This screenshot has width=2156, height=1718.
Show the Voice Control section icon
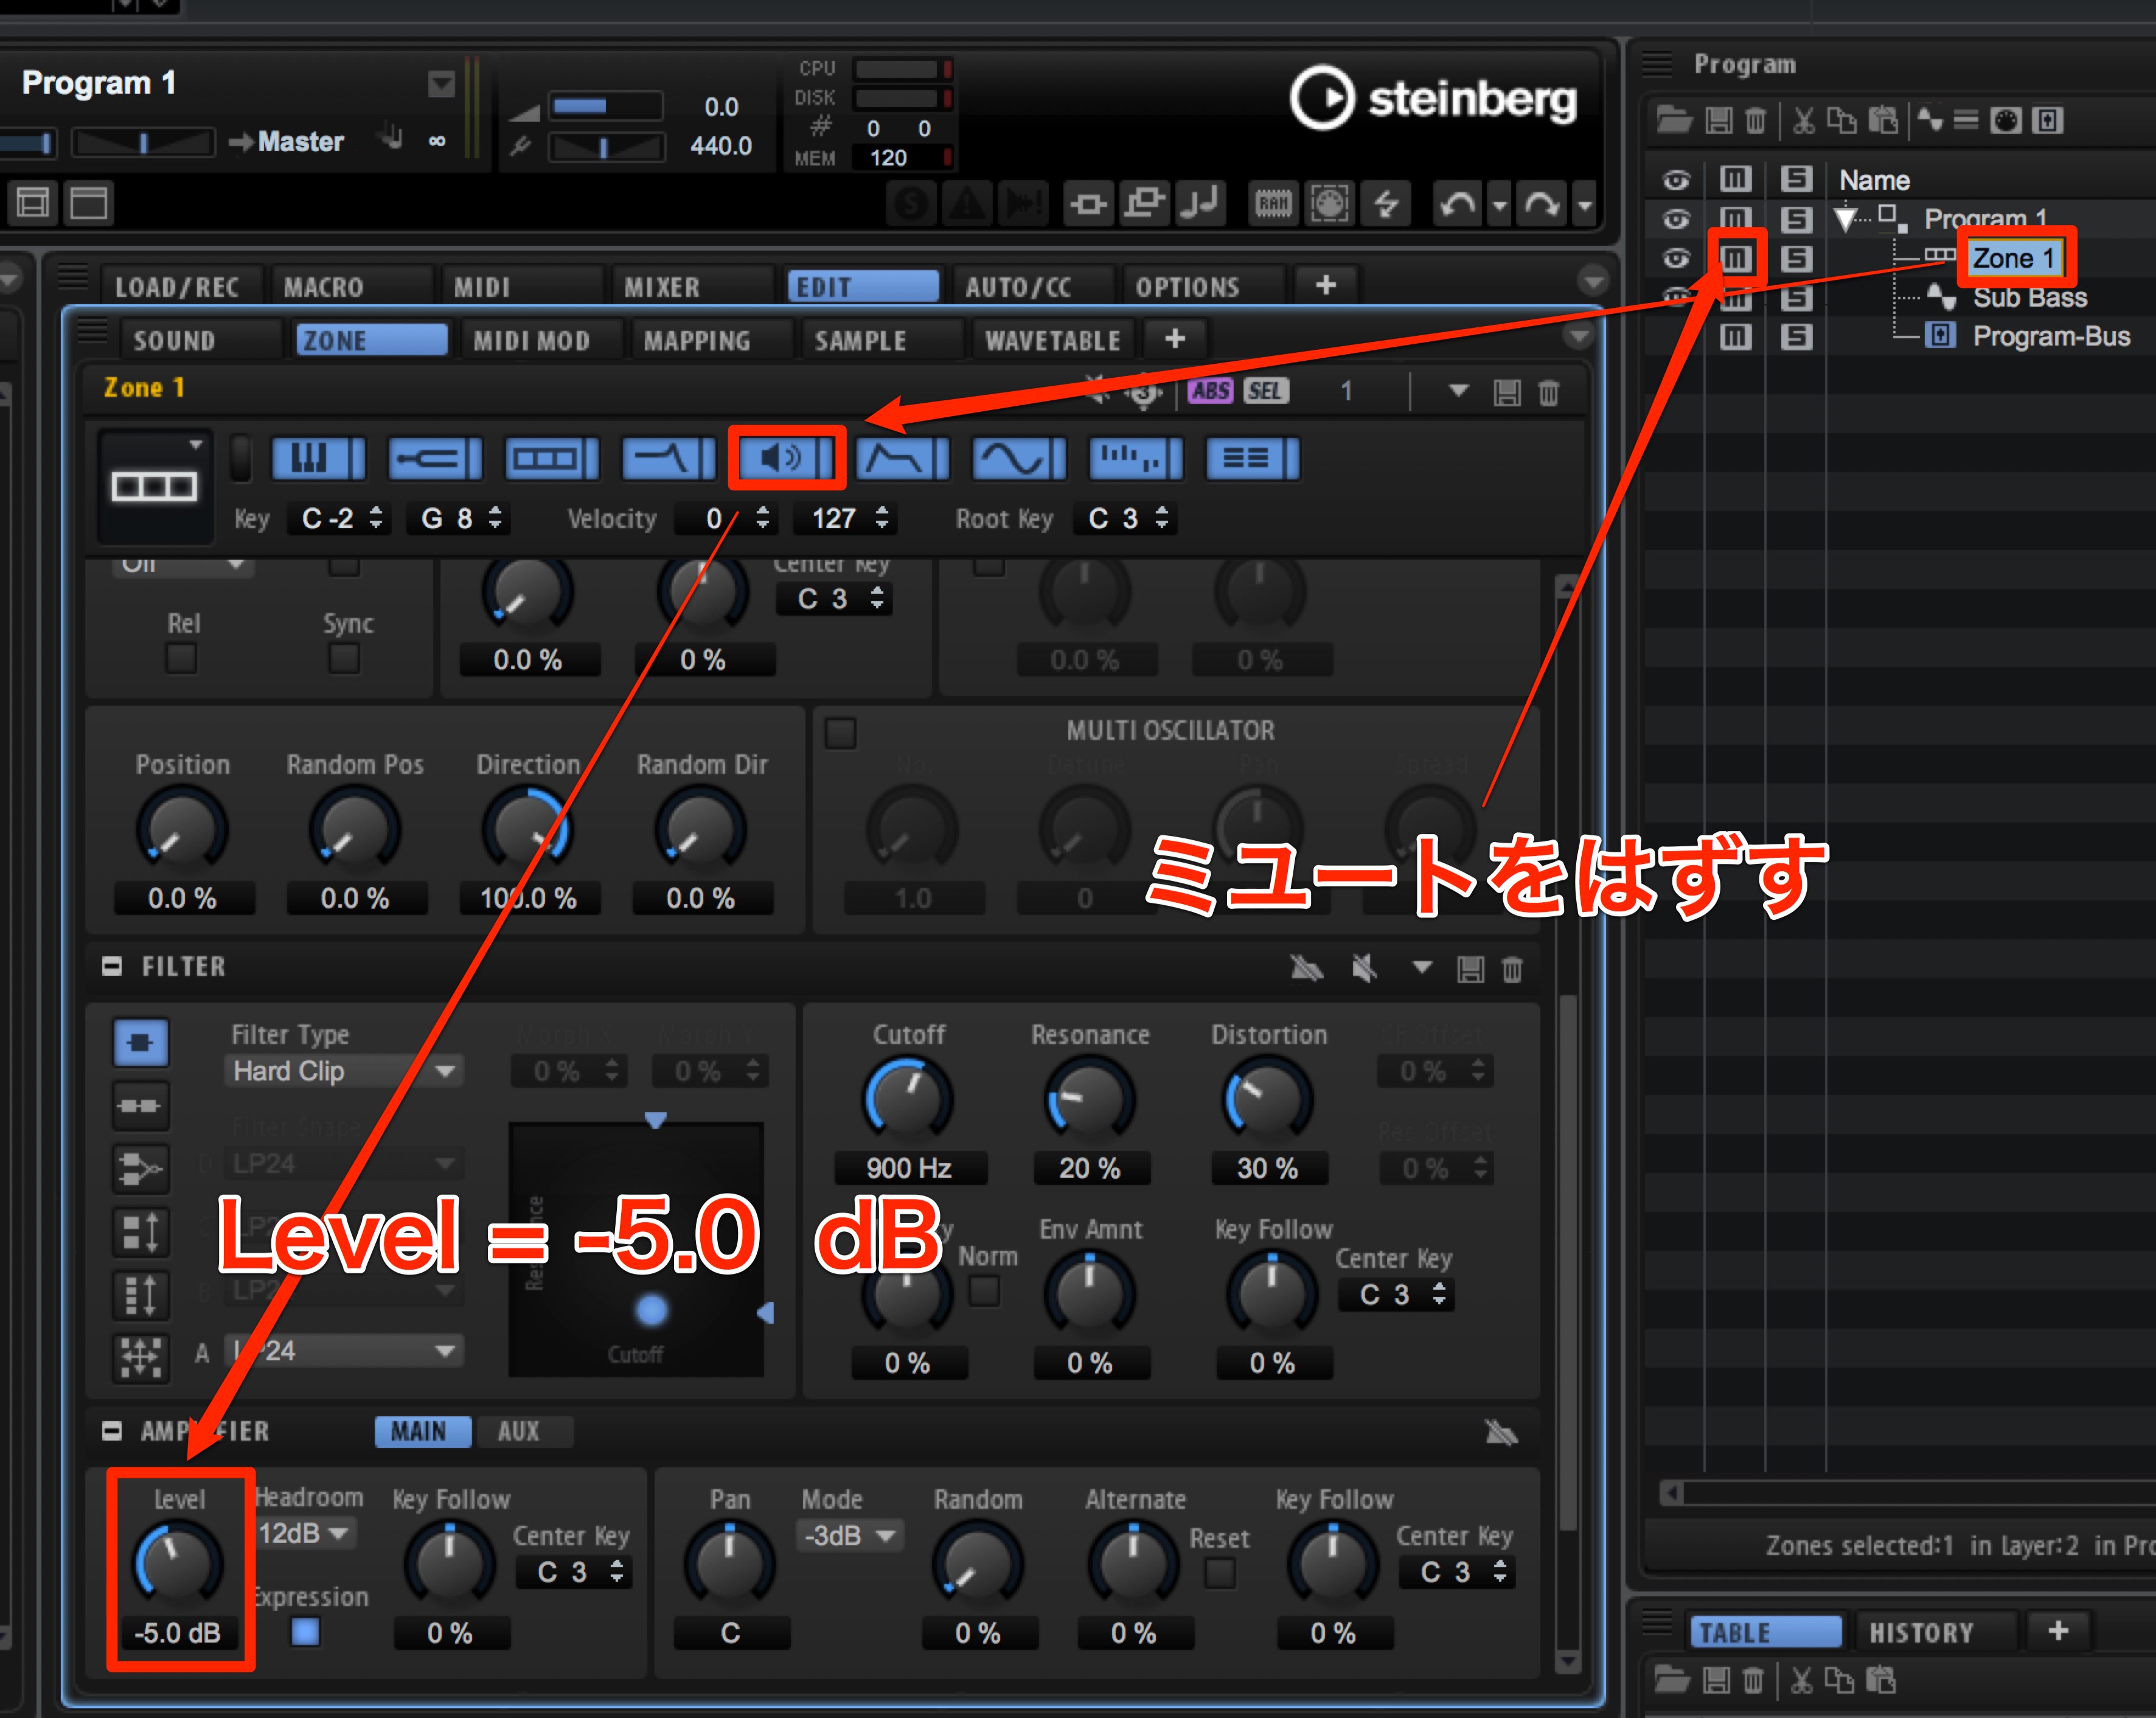(319, 460)
